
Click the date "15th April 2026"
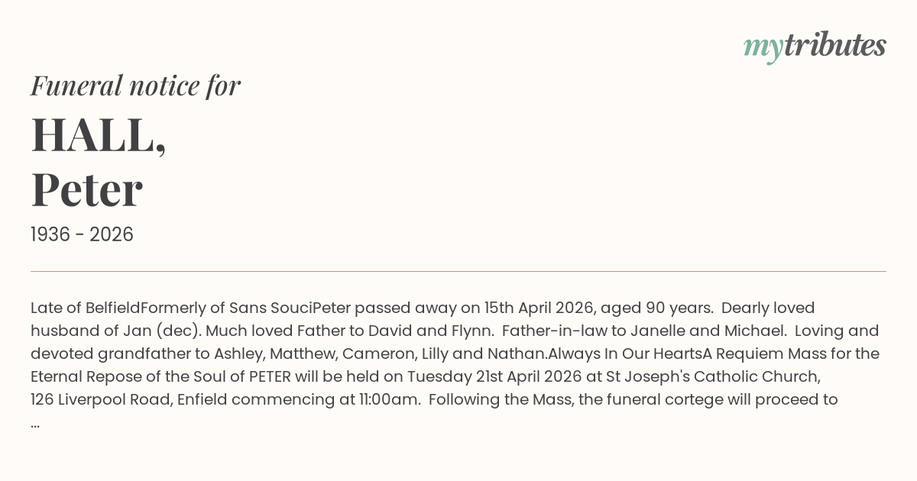538,308
